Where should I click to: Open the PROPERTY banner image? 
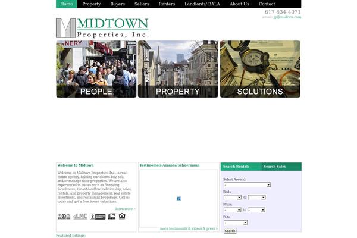(x=178, y=69)
